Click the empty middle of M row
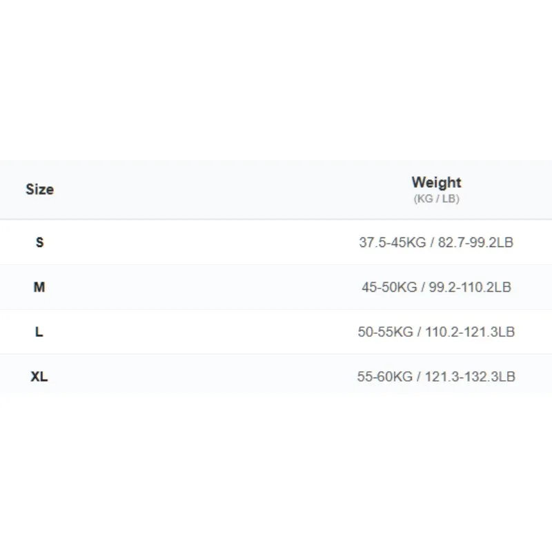 (201, 287)
